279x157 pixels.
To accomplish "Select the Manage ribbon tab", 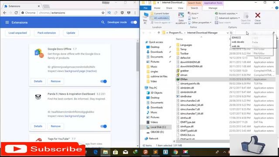I will (x=213, y=8).
